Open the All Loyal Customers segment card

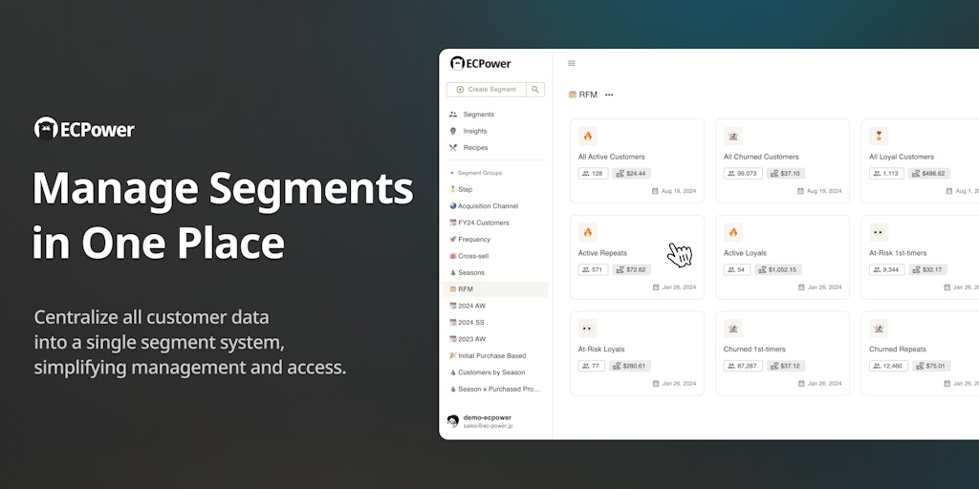click(x=921, y=160)
